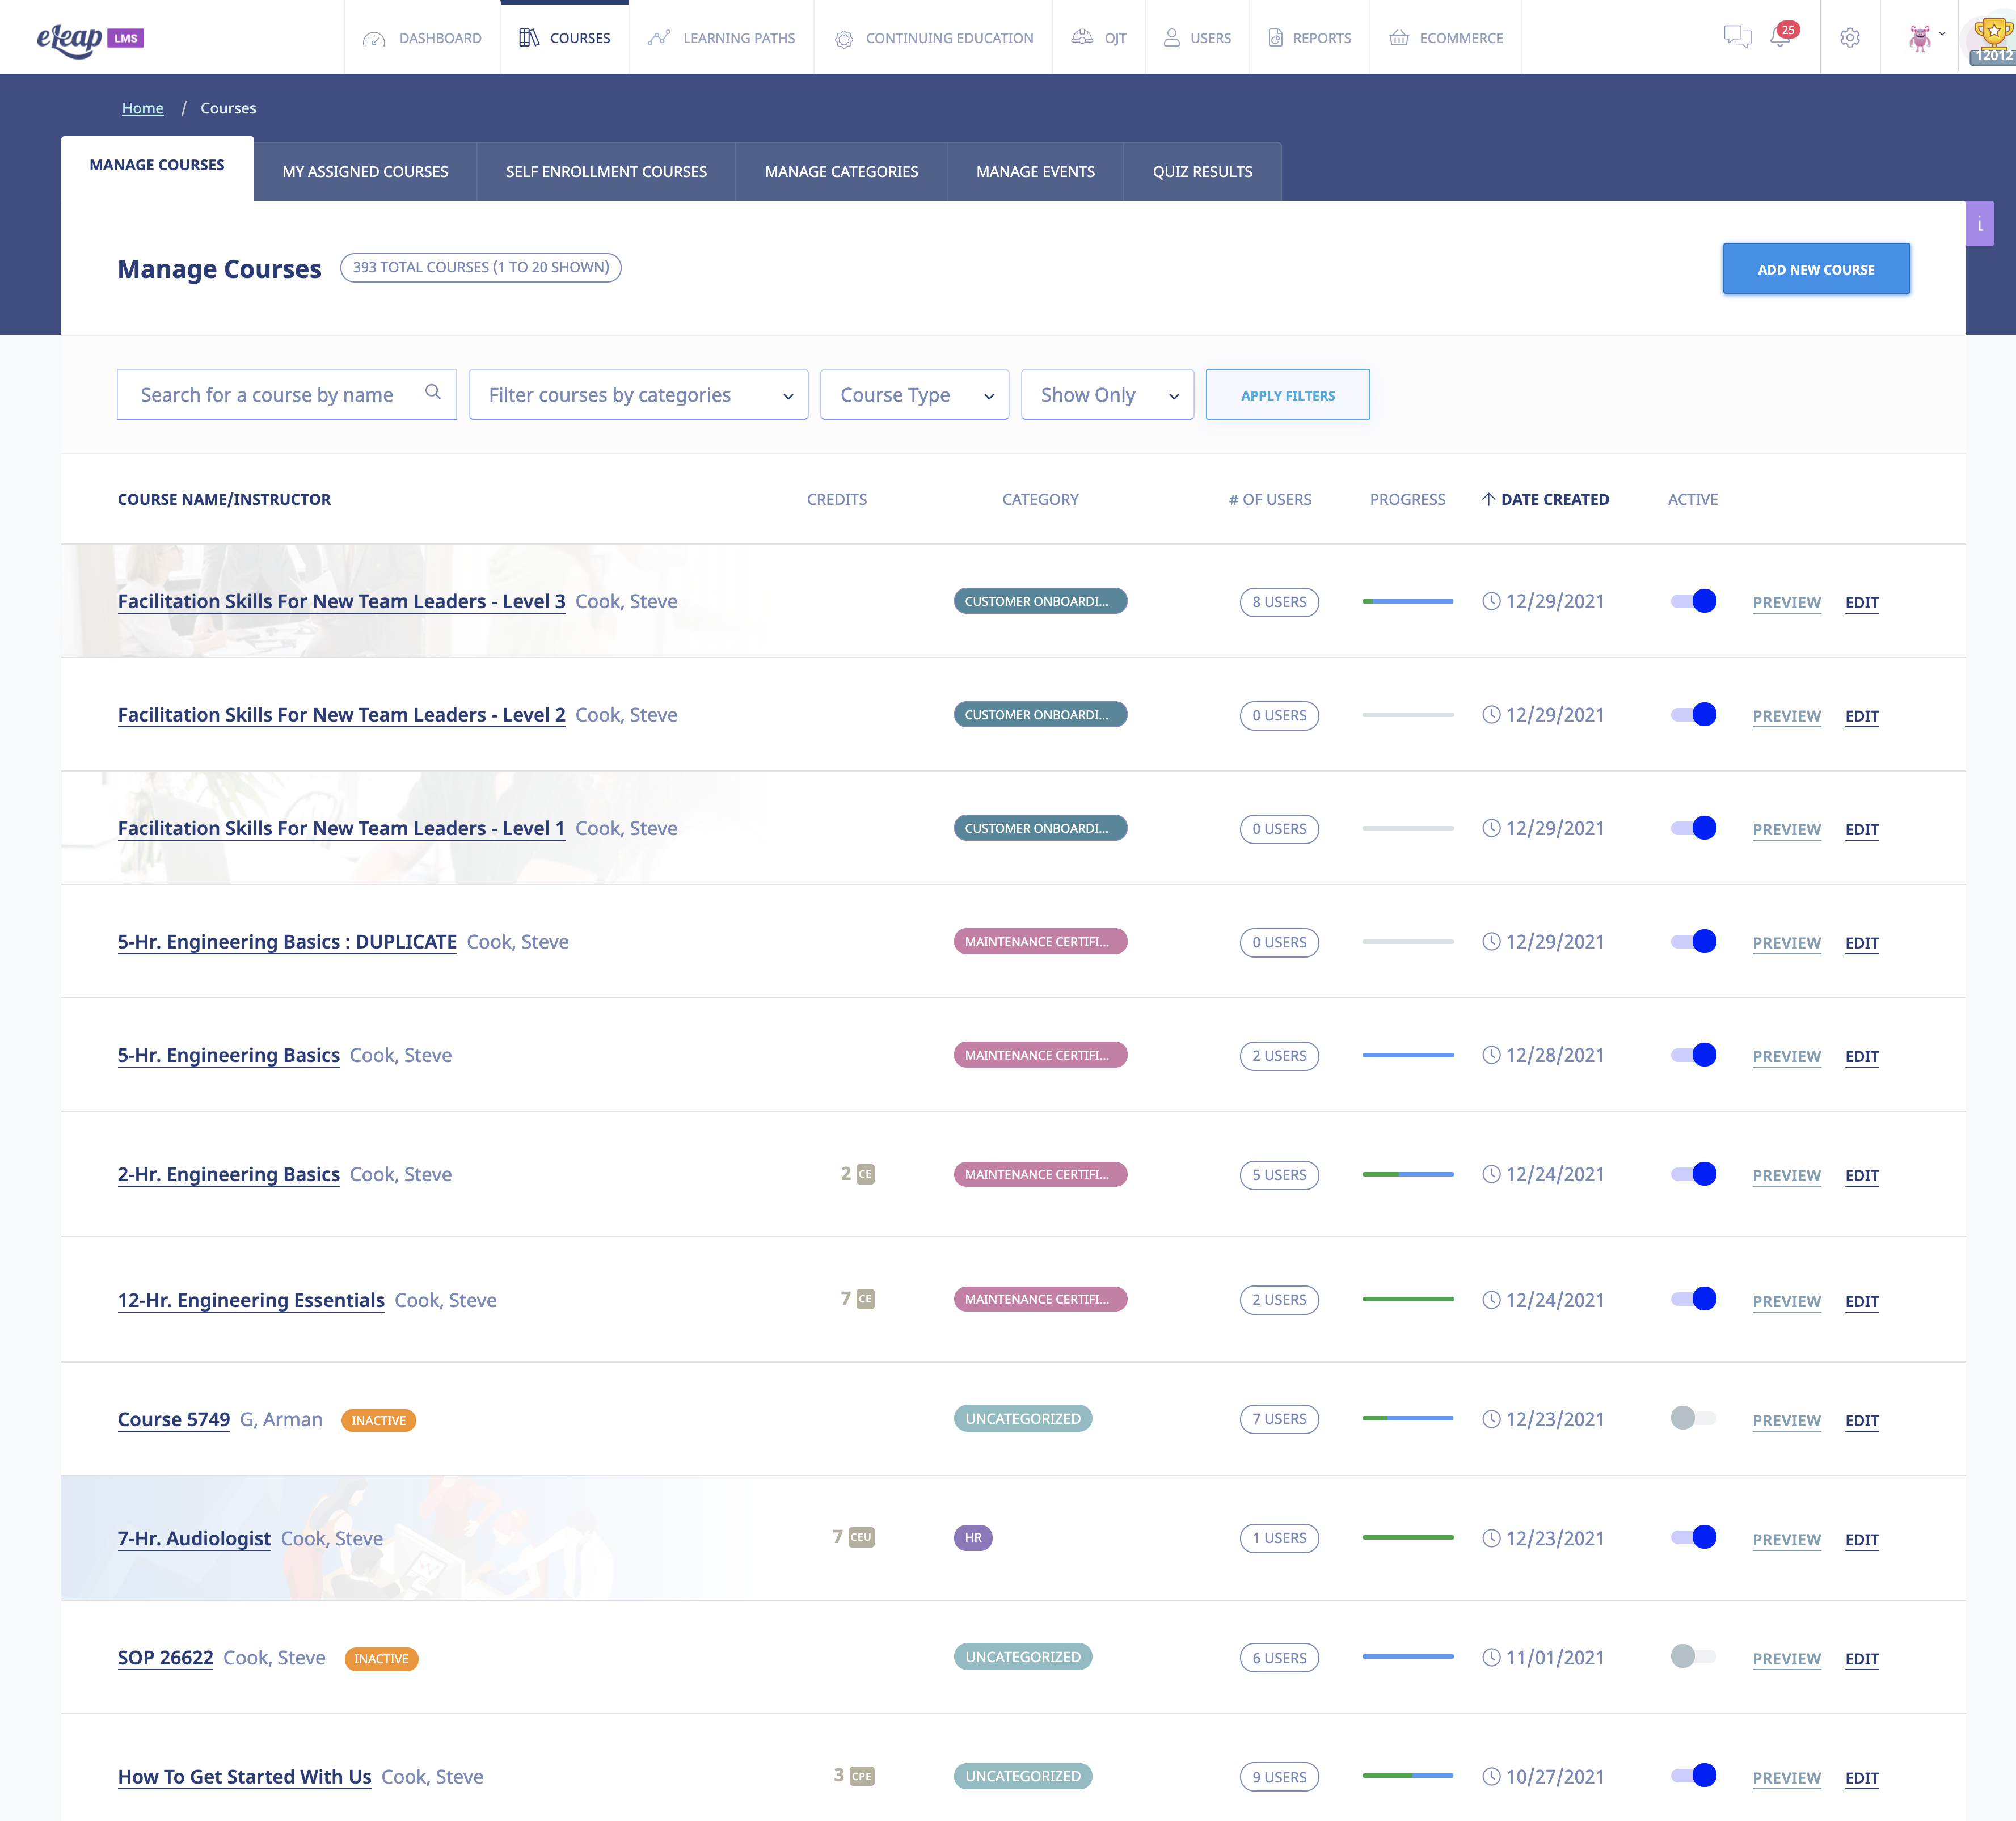Expand the Filter courses by categories dropdown
The width and height of the screenshot is (2016, 1821).
638,394
